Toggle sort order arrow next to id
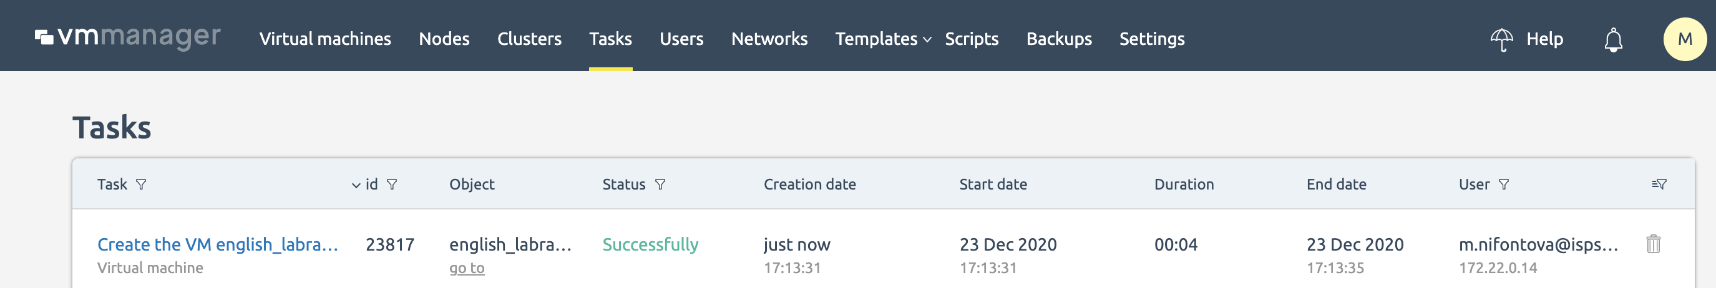The width and height of the screenshot is (1716, 288). click(356, 185)
